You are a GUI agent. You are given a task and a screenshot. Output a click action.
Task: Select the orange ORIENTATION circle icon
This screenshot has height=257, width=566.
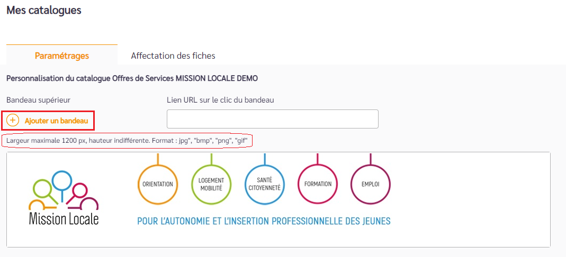tap(158, 184)
